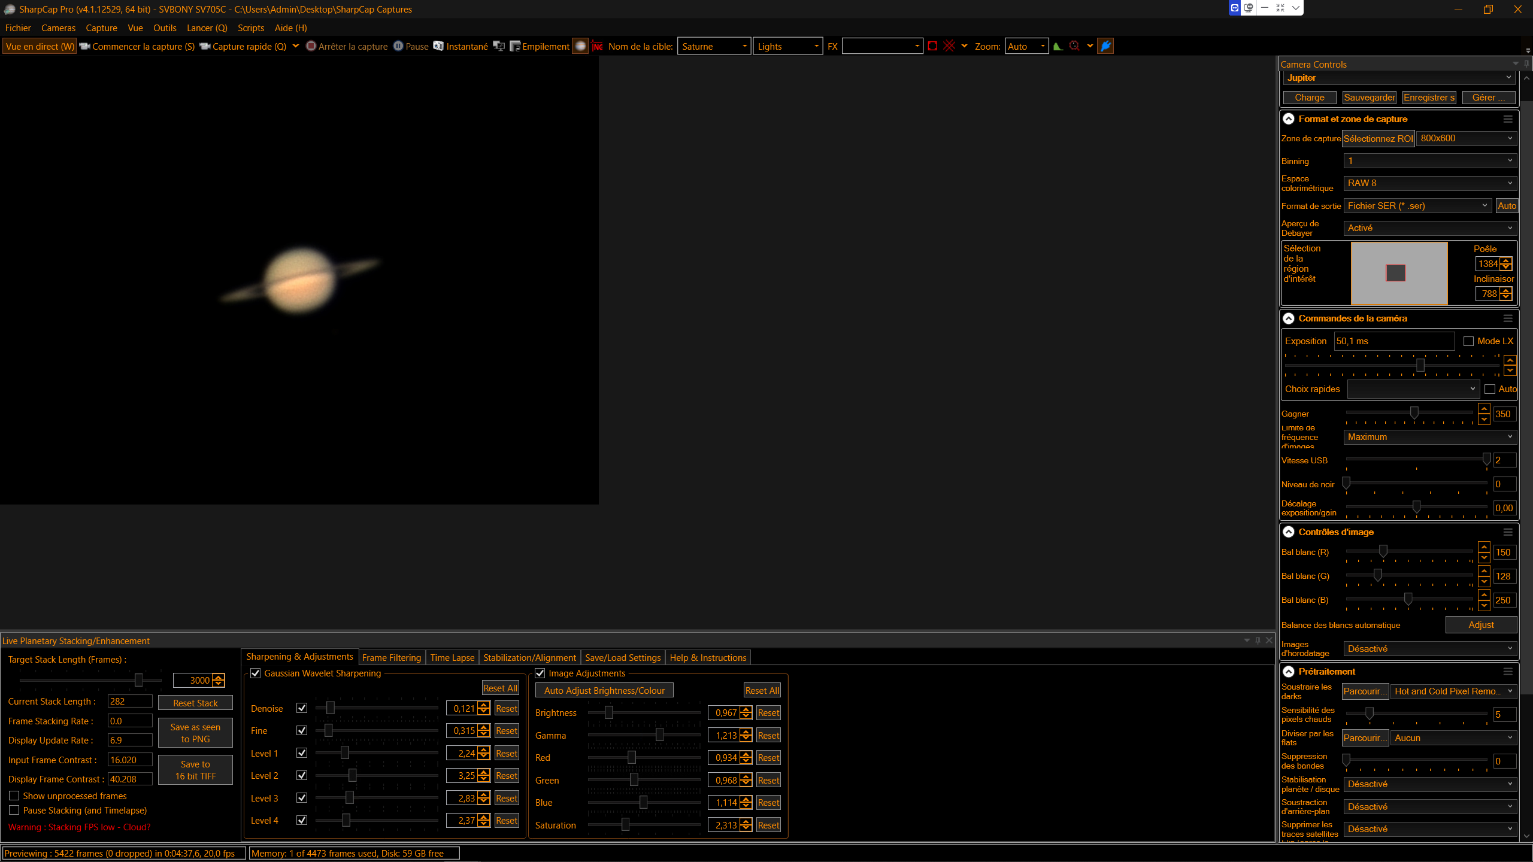Open the green histogram icon
The width and height of the screenshot is (1533, 862).
(1058, 46)
